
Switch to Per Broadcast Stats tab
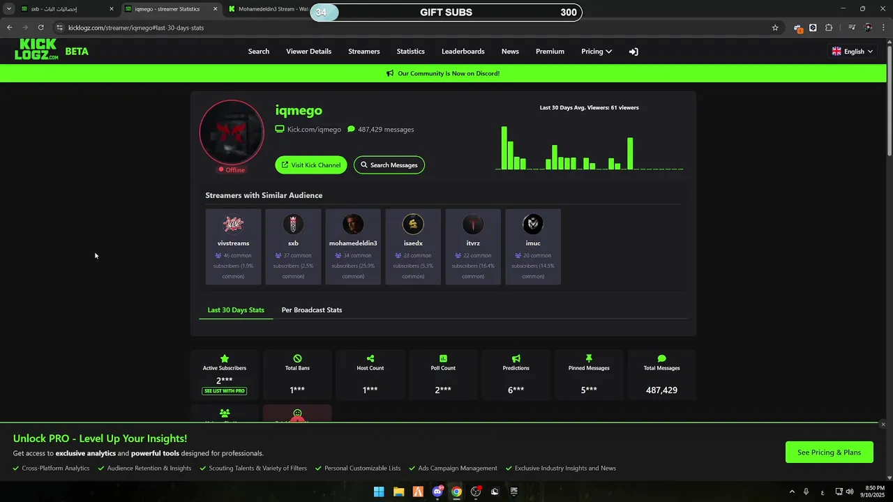click(312, 310)
